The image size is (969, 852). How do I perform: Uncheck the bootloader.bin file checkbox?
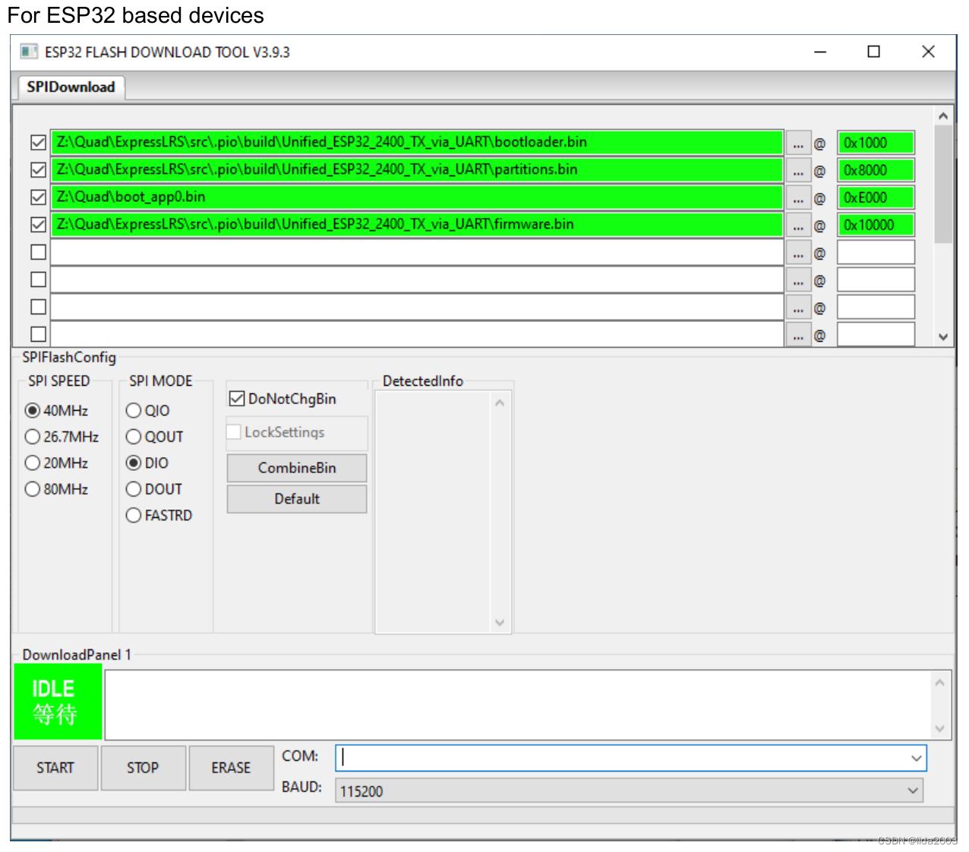(38, 142)
